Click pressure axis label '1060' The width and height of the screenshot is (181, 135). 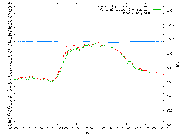click(171, 10)
